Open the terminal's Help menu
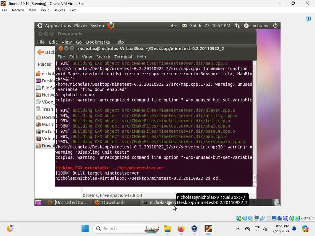 (141, 57)
